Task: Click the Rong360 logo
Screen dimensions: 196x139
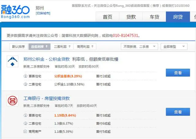Action: [x=15, y=12]
